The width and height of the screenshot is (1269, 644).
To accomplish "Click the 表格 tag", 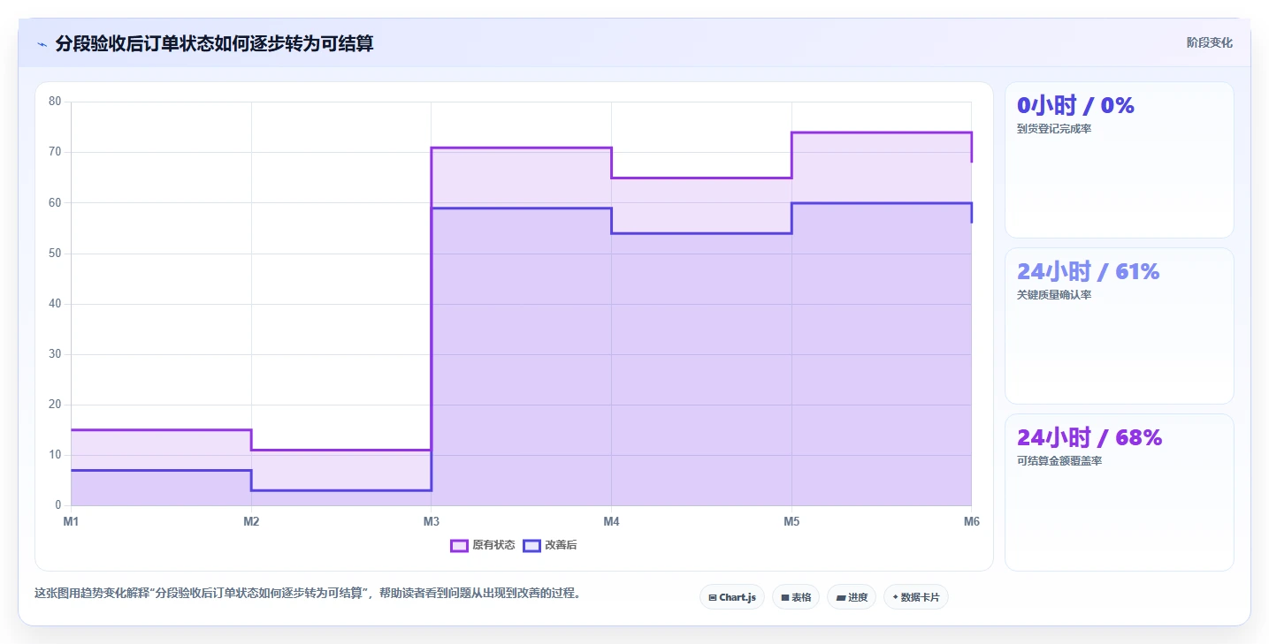I will click(796, 597).
